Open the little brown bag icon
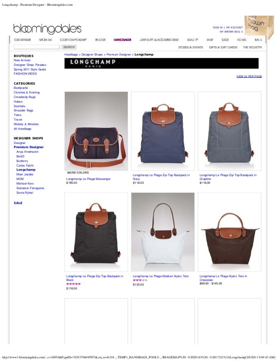Viewport: 279px width, 361px height. [x=259, y=27]
